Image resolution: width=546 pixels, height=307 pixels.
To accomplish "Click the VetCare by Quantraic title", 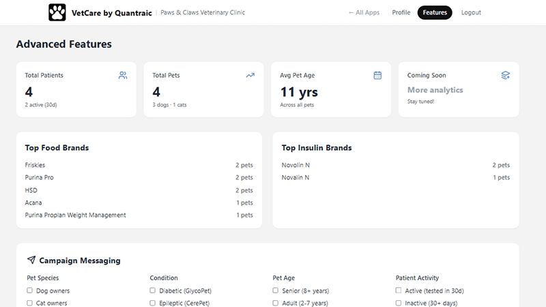I will [x=112, y=13].
